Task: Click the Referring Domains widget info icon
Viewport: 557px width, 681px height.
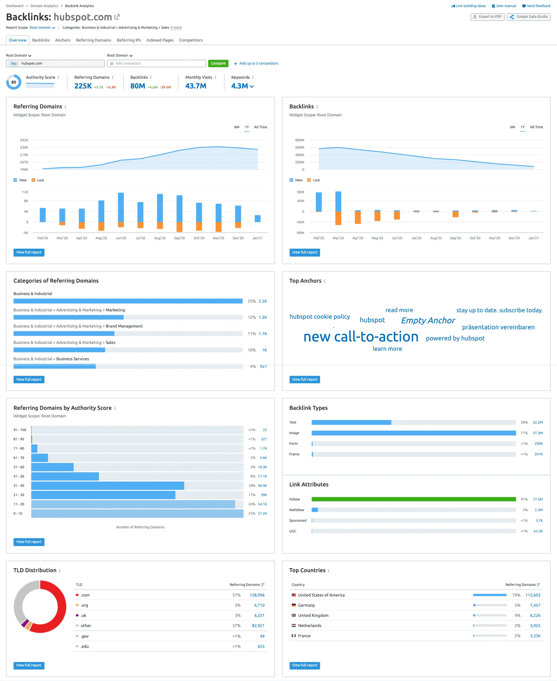Action: (65, 107)
